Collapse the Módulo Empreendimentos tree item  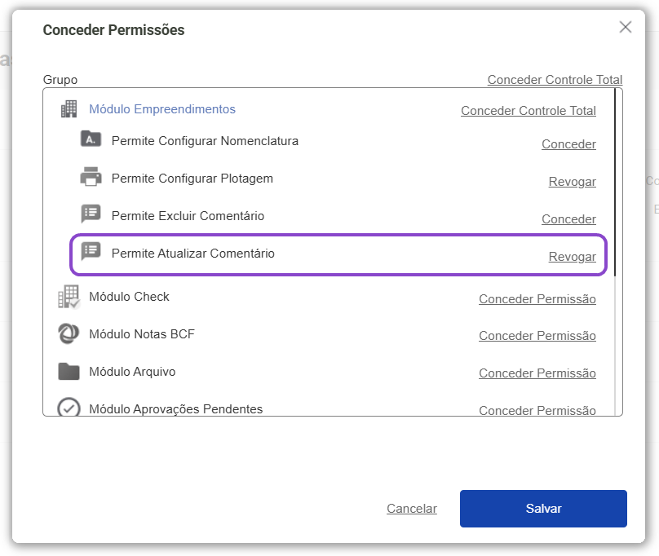161,109
